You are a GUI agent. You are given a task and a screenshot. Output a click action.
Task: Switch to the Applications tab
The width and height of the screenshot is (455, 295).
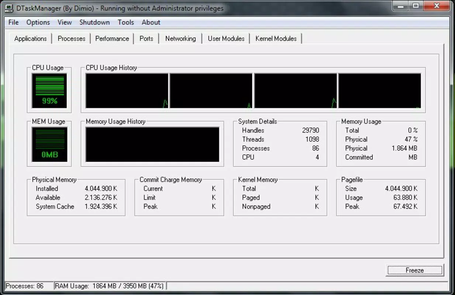pos(30,39)
